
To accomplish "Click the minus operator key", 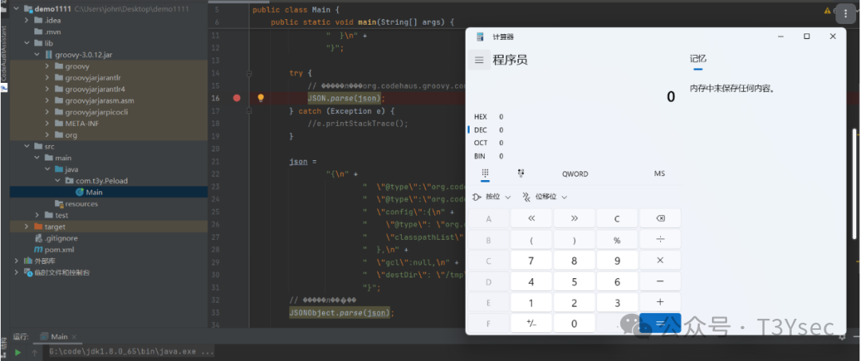I will 660,281.
